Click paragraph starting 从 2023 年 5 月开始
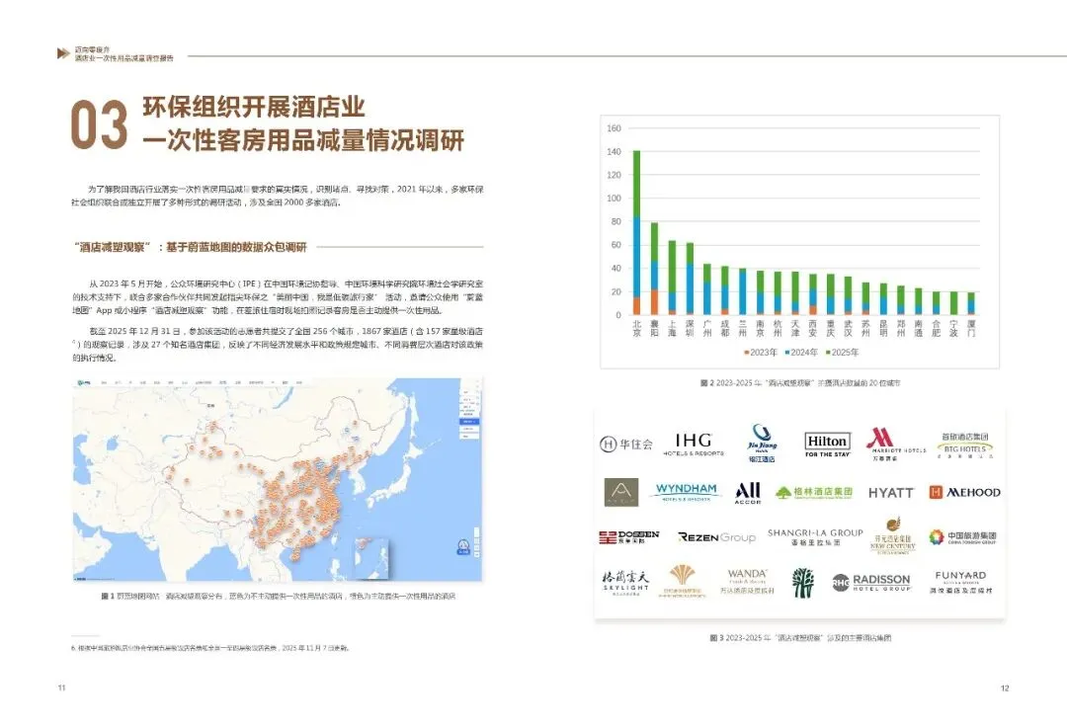Screen dimensions: 1067x728 click(x=278, y=297)
